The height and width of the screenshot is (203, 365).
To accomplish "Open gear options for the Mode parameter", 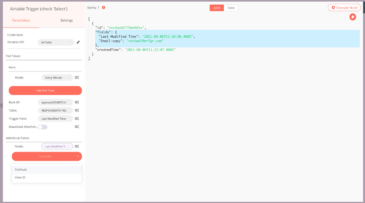I will point(77,77).
